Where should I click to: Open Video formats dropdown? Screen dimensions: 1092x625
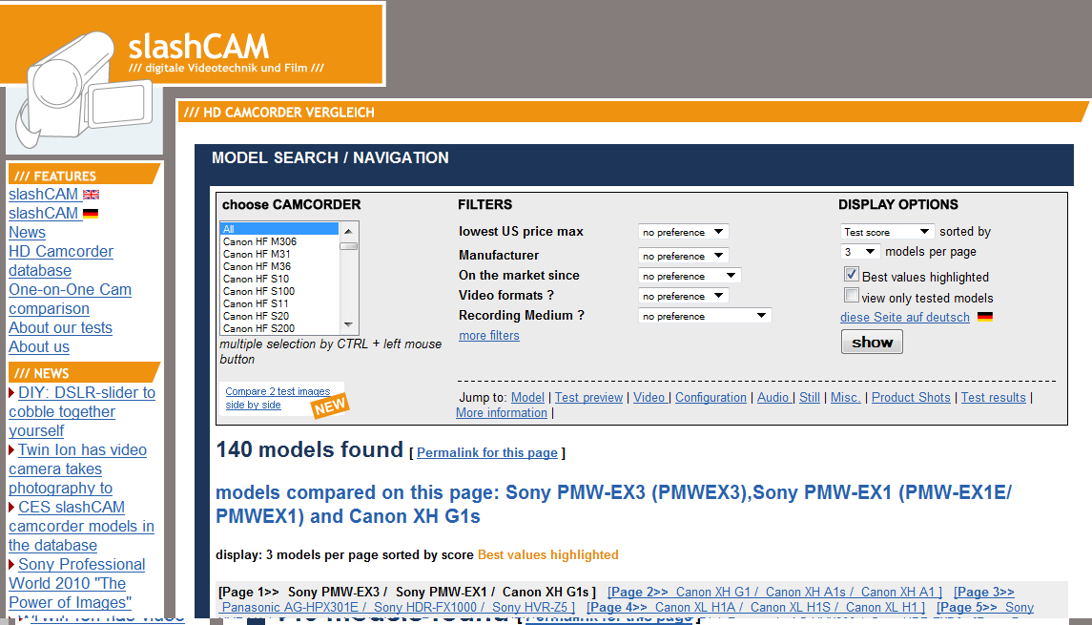coord(683,296)
